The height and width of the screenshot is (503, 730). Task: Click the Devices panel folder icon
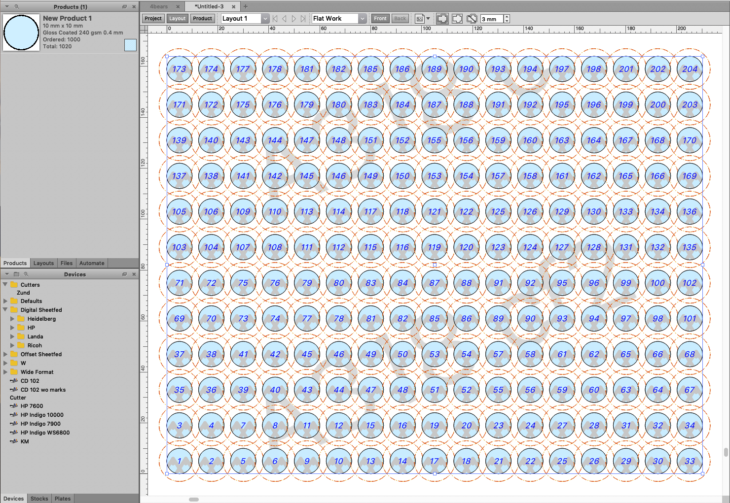[x=16, y=274]
